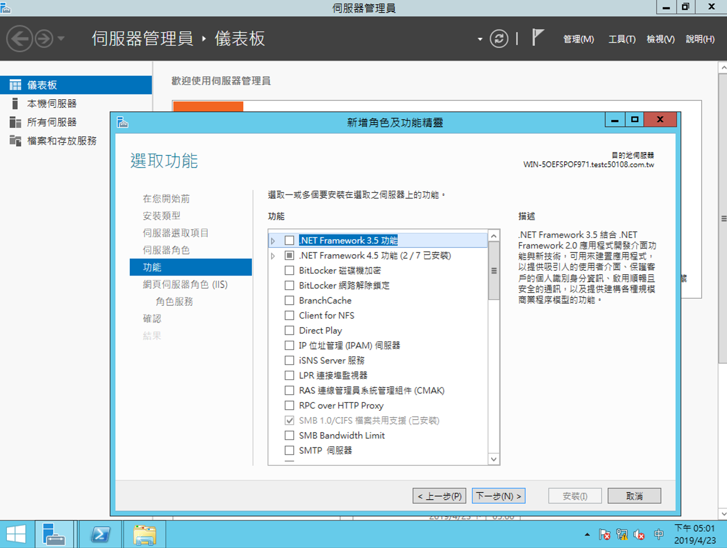Click the 下一步(N) next button
Image resolution: width=727 pixels, height=548 pixels.
tap(499, 496)
